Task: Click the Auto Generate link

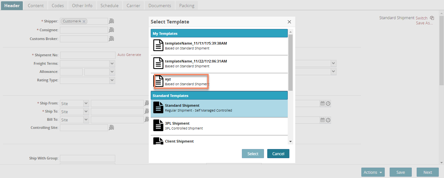Action: [129, 55]
